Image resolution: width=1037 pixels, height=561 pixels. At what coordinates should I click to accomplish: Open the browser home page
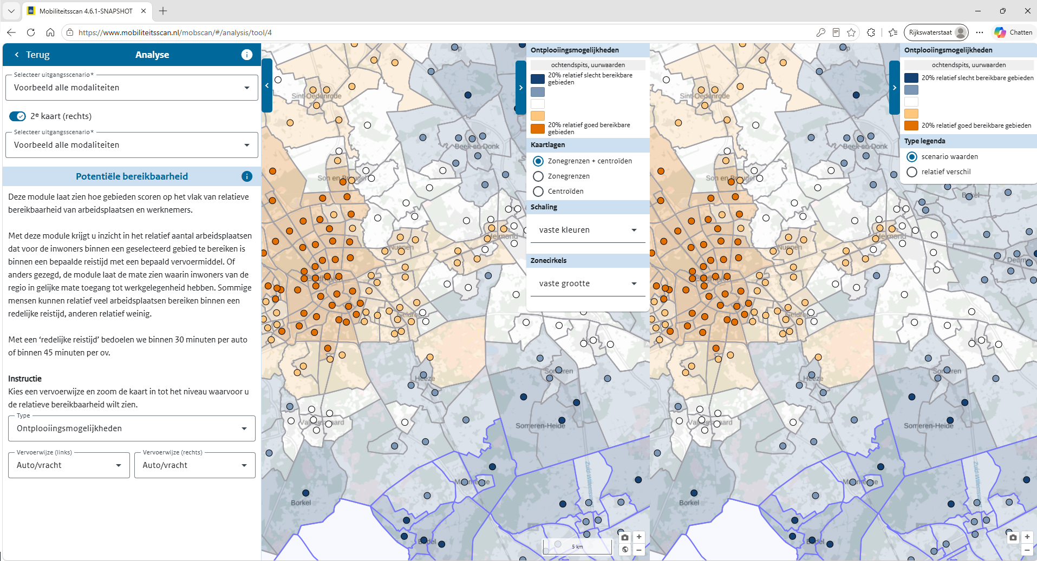(50, 32)
